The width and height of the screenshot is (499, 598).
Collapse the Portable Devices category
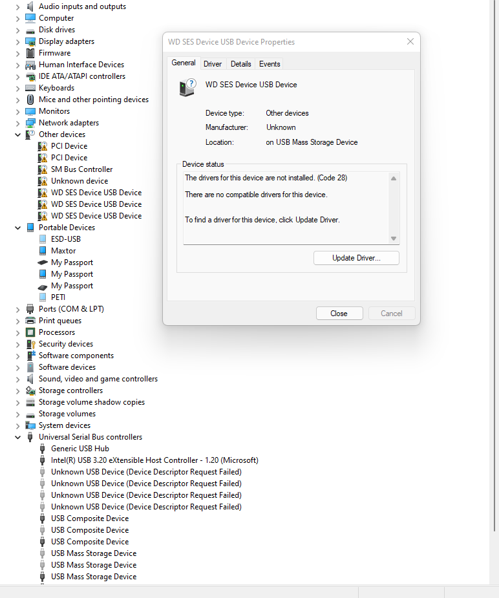click(x=17, y=228)
